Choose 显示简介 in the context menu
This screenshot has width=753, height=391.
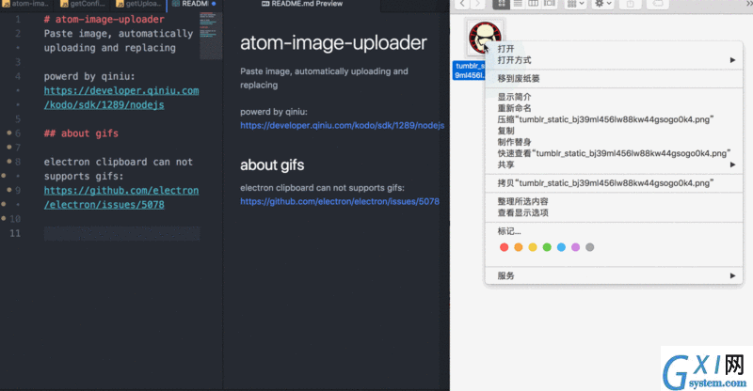click(x=615, y=97)
